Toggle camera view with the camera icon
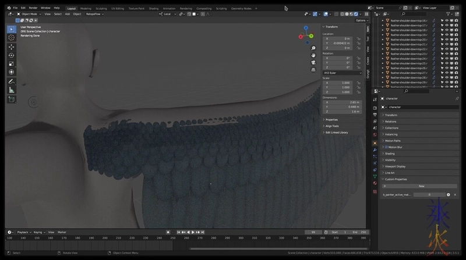Image resolution: width=466 pixels, height=260 pixels. click(313, 62)
